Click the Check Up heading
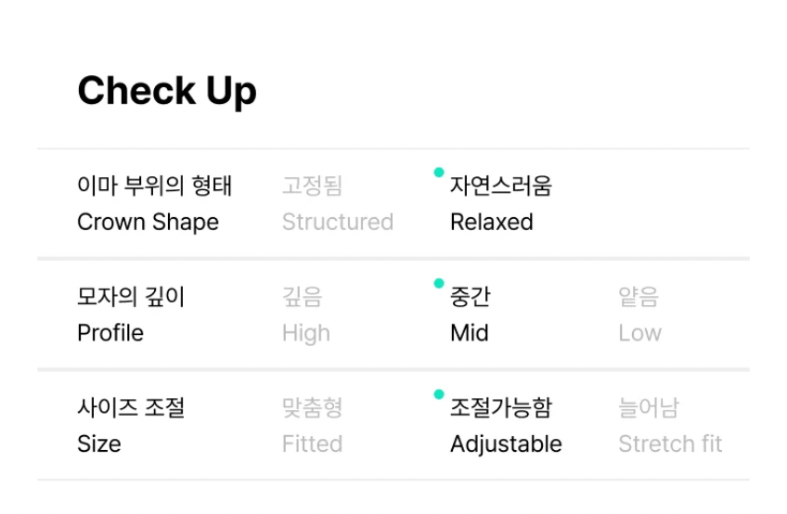787x514 pixels. 167,91
